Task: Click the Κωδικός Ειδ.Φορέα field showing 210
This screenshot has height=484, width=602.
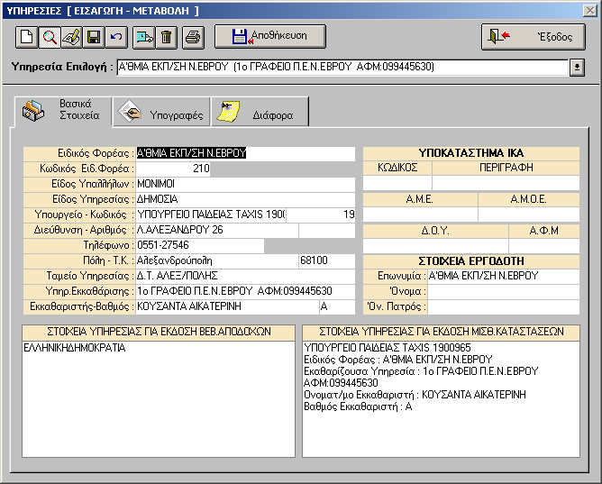Action: (x=173, y=169)
